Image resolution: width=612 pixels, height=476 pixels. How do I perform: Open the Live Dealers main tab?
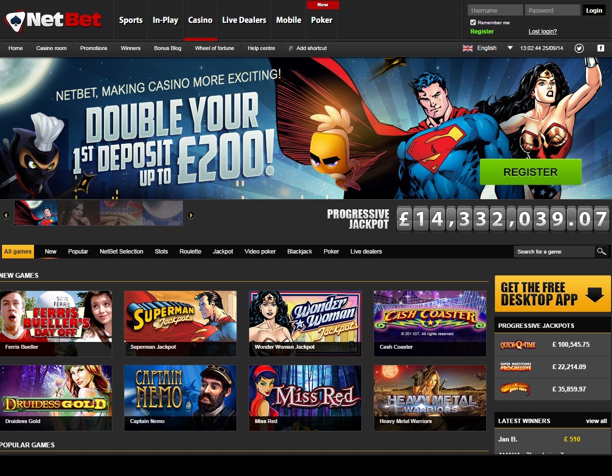(x=244, y=20)
